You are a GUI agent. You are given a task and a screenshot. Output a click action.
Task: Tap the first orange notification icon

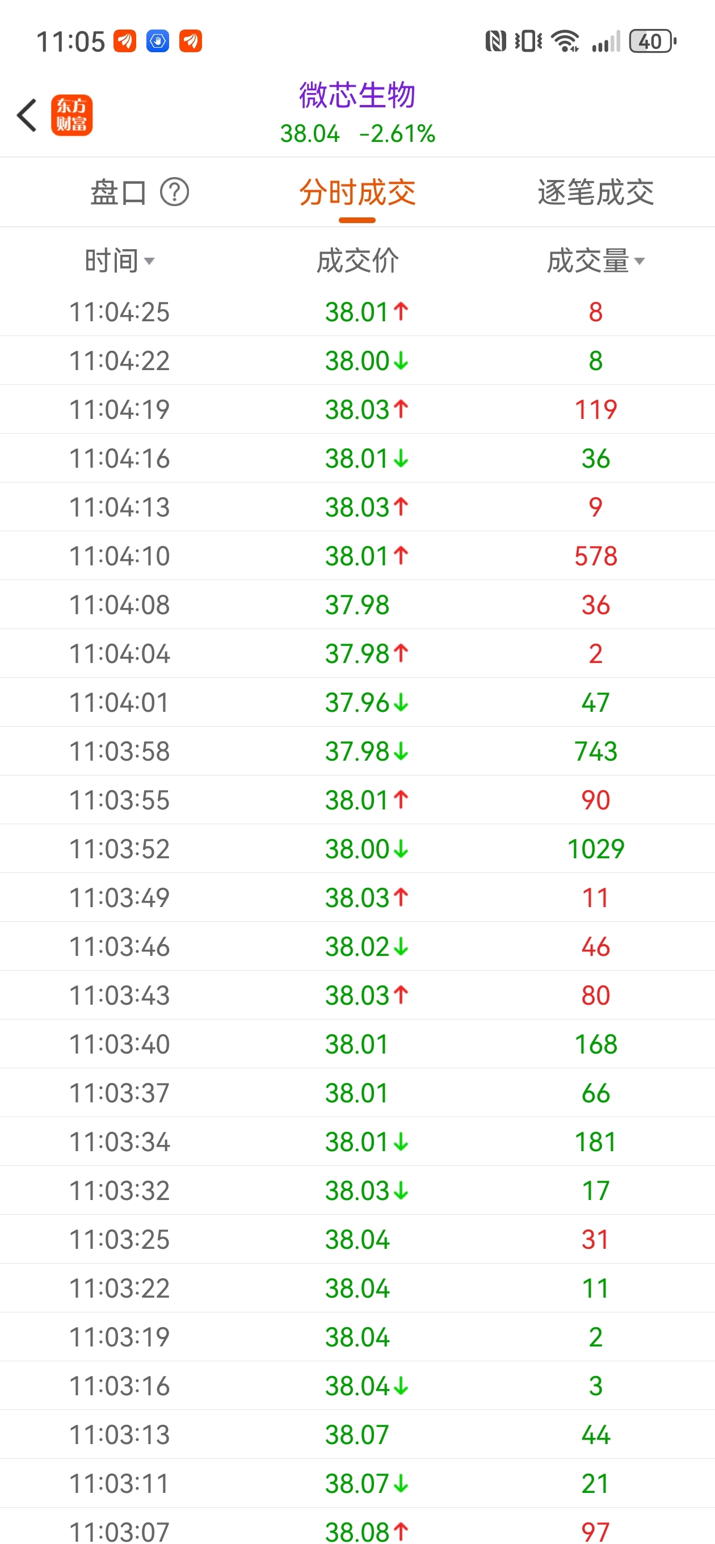(125, 41)
